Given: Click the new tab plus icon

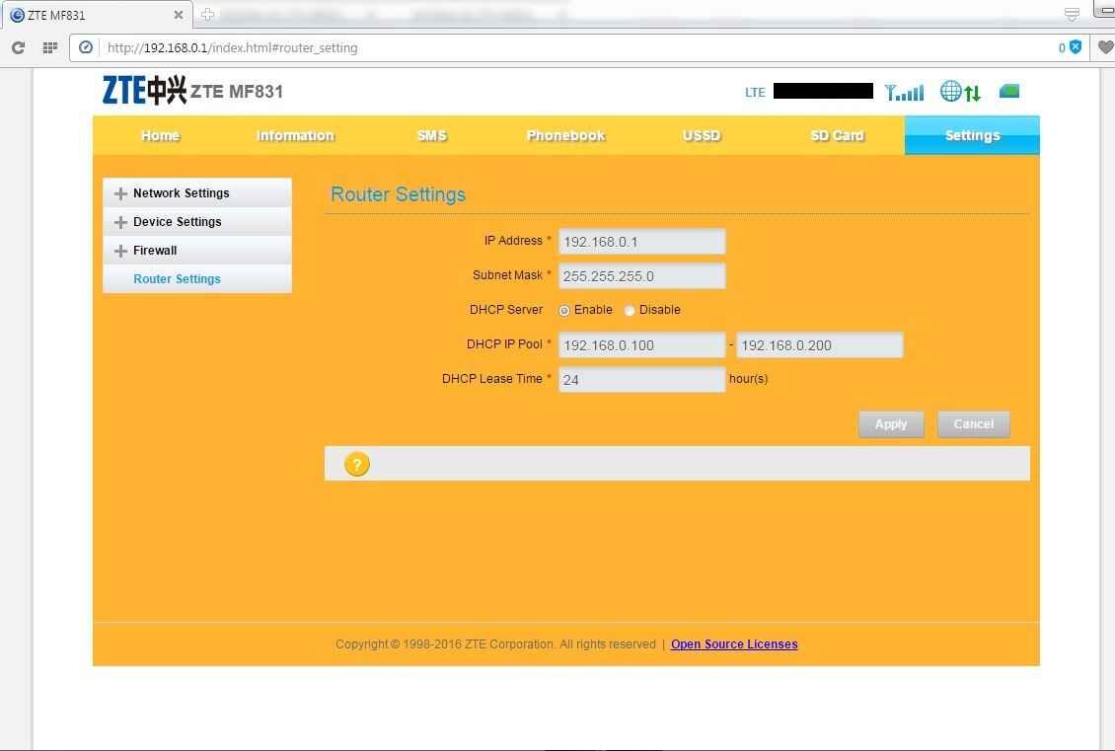Looking at the screenshot, I should point(207,14).
